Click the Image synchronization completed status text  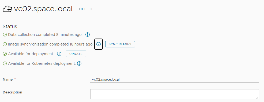click(x=51, y=44)
